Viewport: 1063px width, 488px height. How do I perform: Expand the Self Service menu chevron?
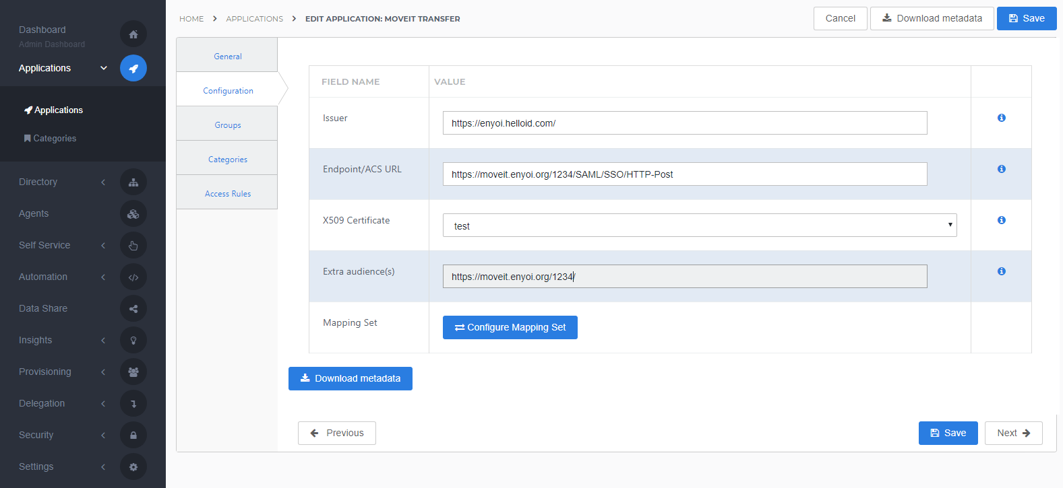[x=103, y=245]
